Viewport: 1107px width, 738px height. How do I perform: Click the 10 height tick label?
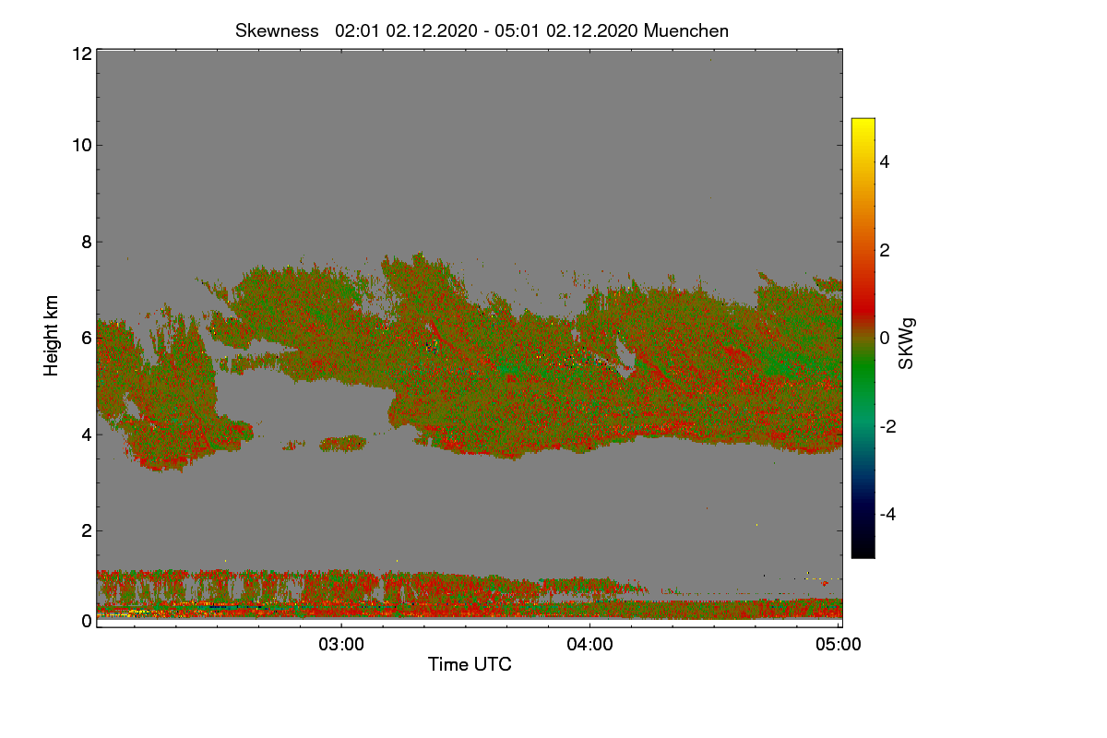[x=81, y=145]
